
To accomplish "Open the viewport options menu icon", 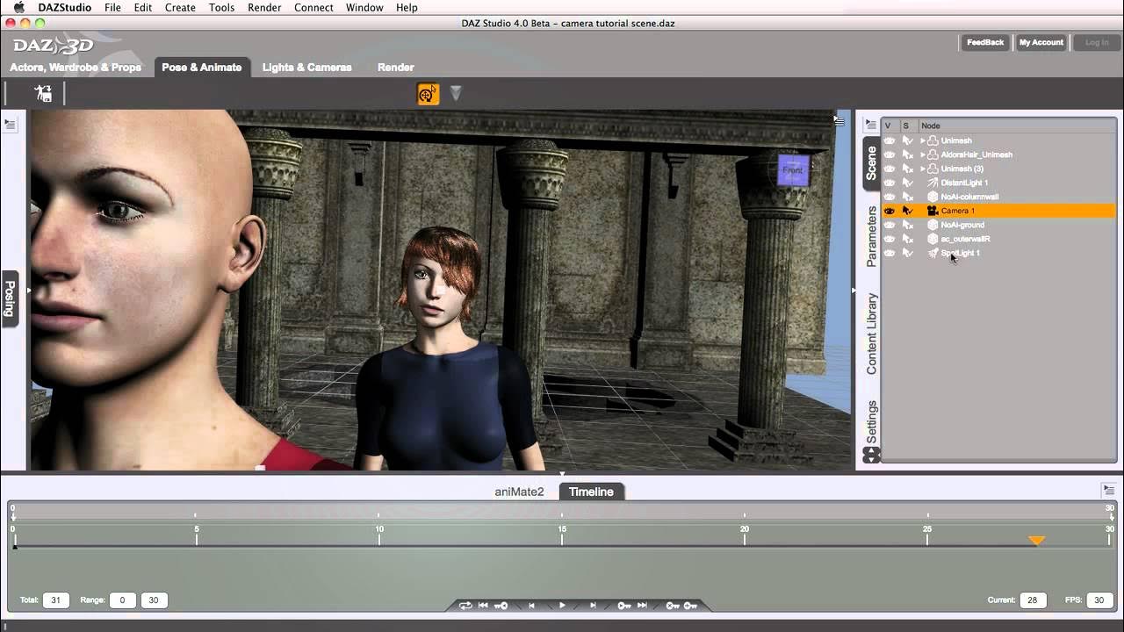I will pyautogui.click(x=839, y=120).
